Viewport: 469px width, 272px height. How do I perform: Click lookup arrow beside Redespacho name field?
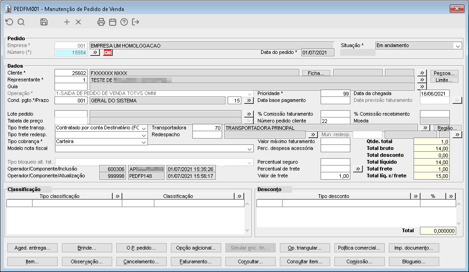click(312, 134)
